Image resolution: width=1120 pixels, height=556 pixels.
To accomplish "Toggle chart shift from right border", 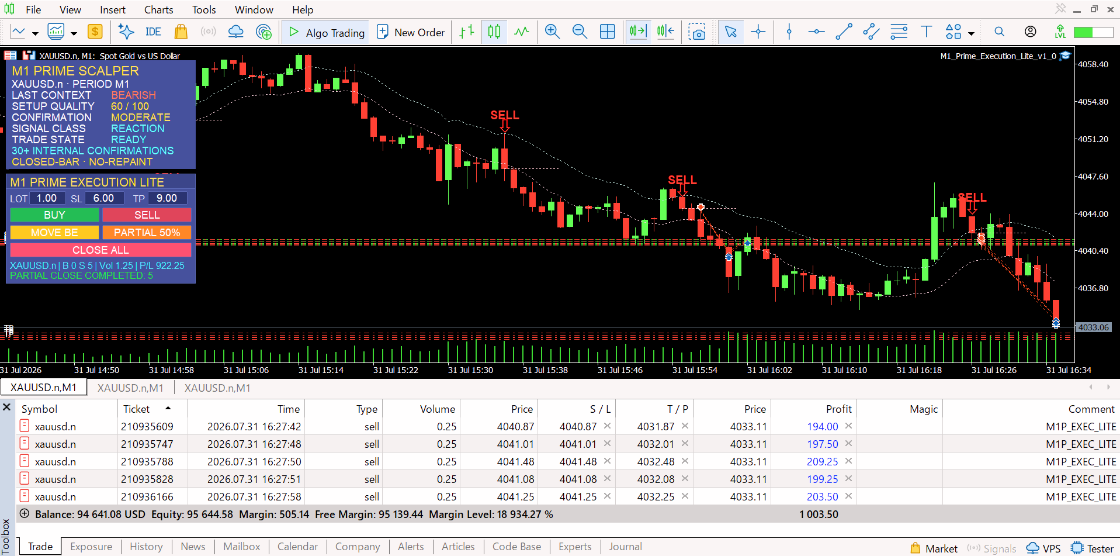I will (x=665, y=32).
